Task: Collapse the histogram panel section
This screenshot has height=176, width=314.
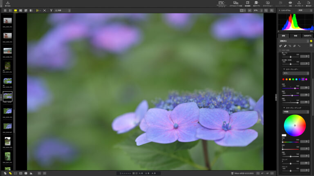Action: pyautogui.click(x=280, y=10)
